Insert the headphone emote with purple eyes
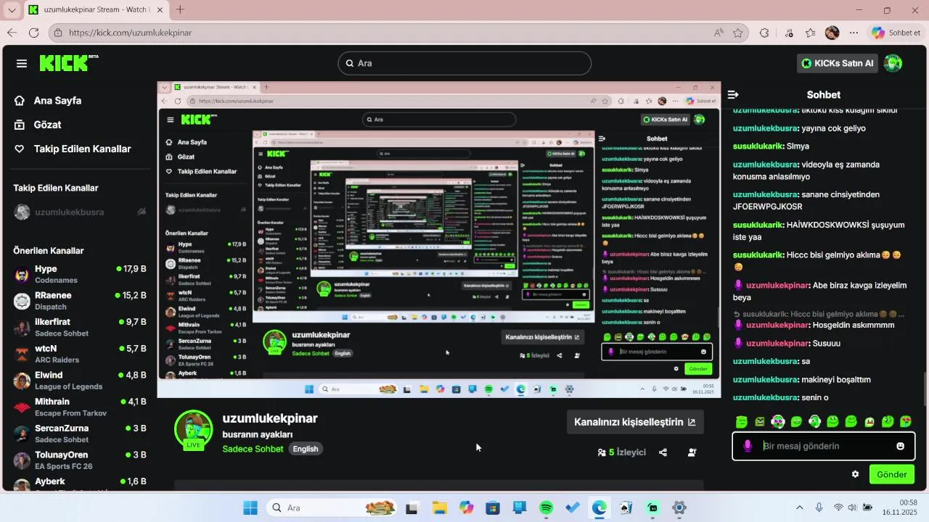 pyautogui.click(x=778, y=422)
